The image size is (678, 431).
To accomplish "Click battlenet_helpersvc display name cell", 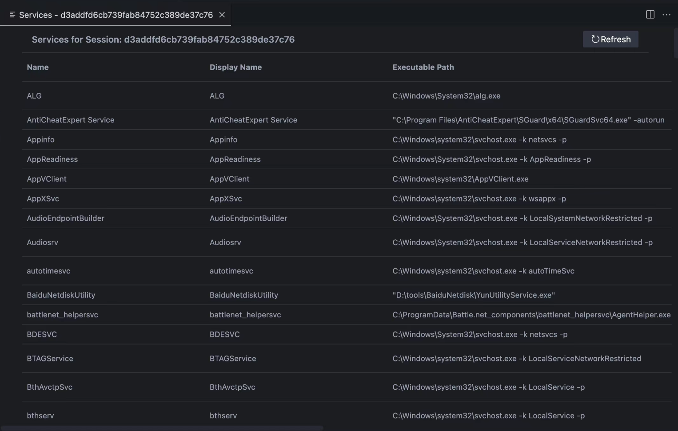I will (x=245, y=315).
